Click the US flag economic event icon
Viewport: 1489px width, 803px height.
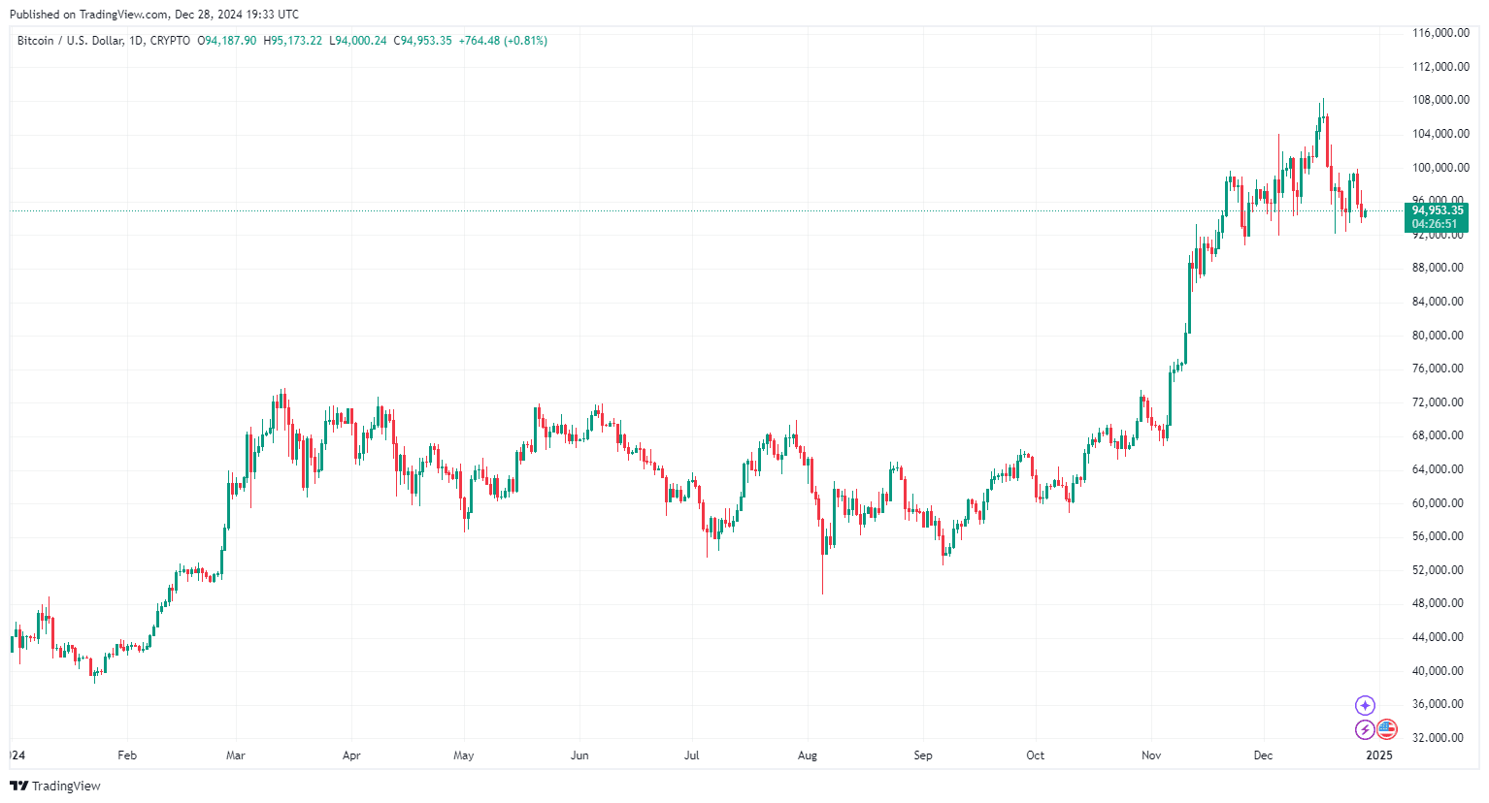[1386, 729]
